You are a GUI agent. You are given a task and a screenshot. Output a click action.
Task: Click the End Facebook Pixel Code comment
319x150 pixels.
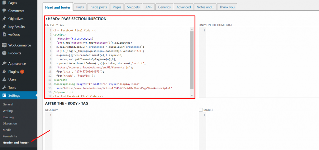(78, 96)
